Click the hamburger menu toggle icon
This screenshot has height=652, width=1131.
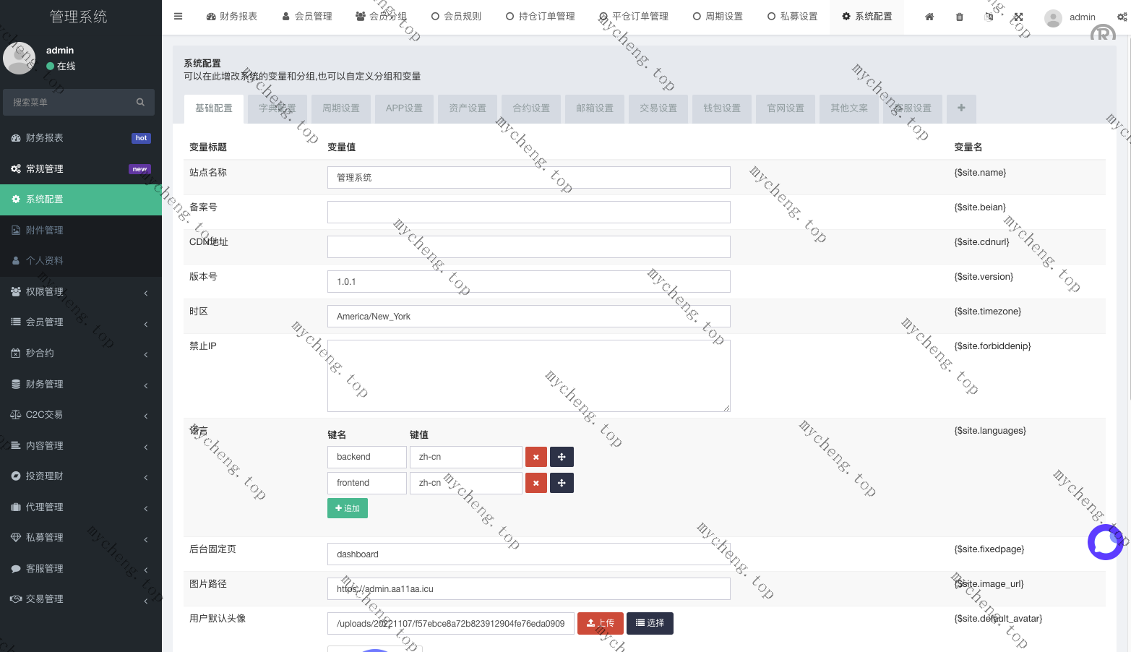[x=178, y=16]
